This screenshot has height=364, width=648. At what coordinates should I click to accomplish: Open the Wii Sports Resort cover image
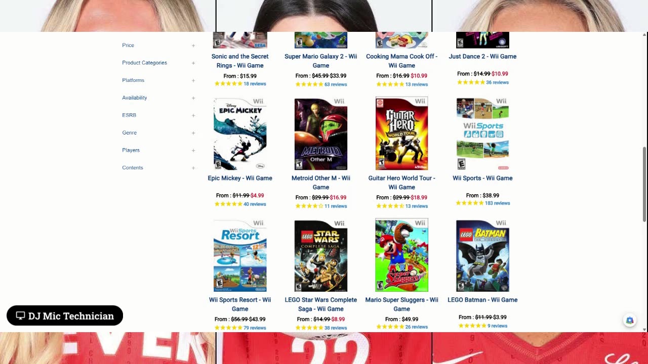click(x=240, y=255)
